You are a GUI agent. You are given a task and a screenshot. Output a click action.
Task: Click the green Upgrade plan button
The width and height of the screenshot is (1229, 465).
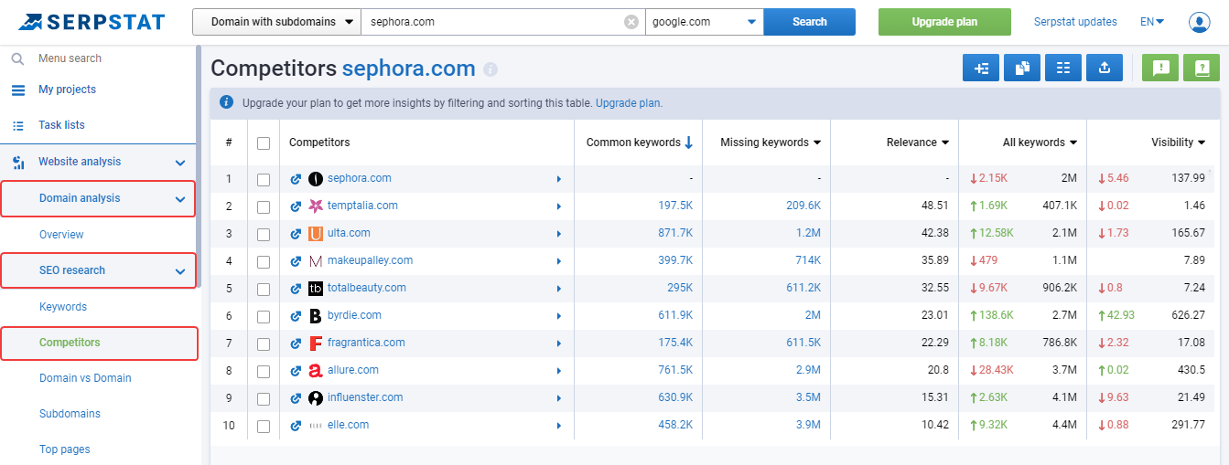point(944,22)
